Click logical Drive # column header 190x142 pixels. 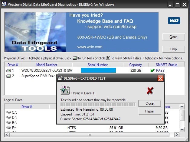click(27, 107)
